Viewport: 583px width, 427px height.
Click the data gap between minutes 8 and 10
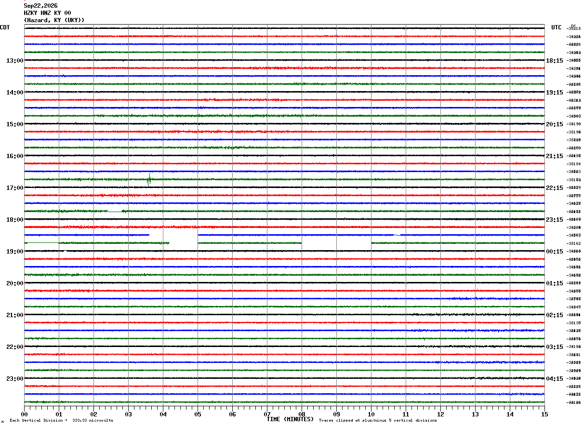click(336, 243)
